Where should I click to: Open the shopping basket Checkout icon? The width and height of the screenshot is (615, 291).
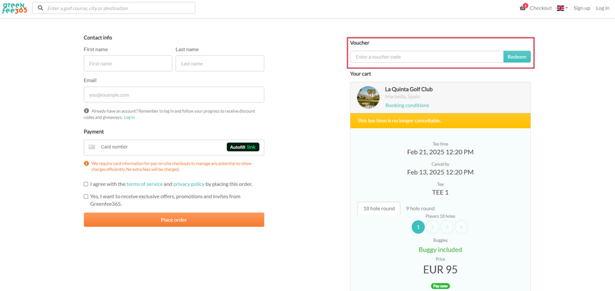click(523, 7)
